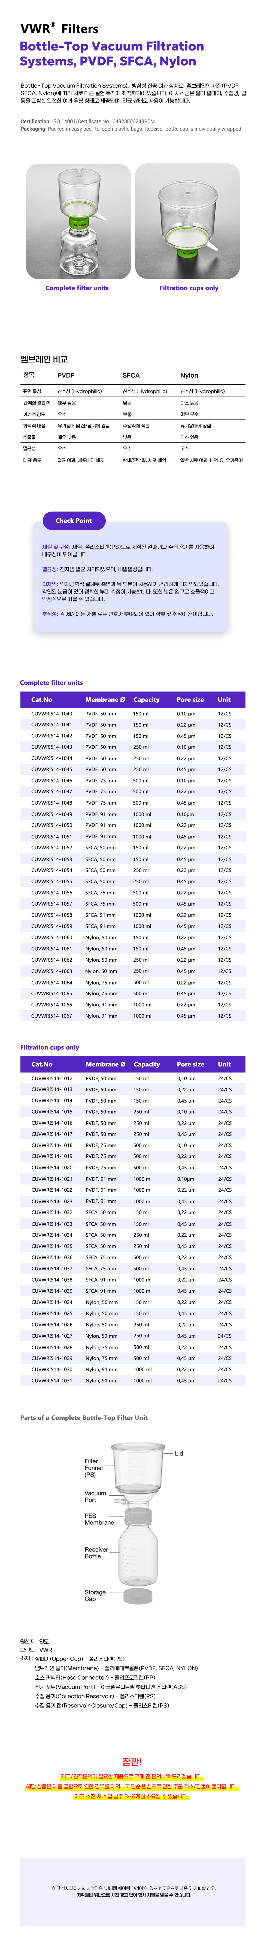Click the PVDF column heading in the membrane comparison table
This screenshot has width=267, height=1935.
pyautogui.click(x=66, y=375)
